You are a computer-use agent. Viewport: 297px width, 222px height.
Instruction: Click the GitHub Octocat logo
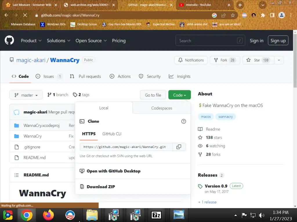point(9,40)
